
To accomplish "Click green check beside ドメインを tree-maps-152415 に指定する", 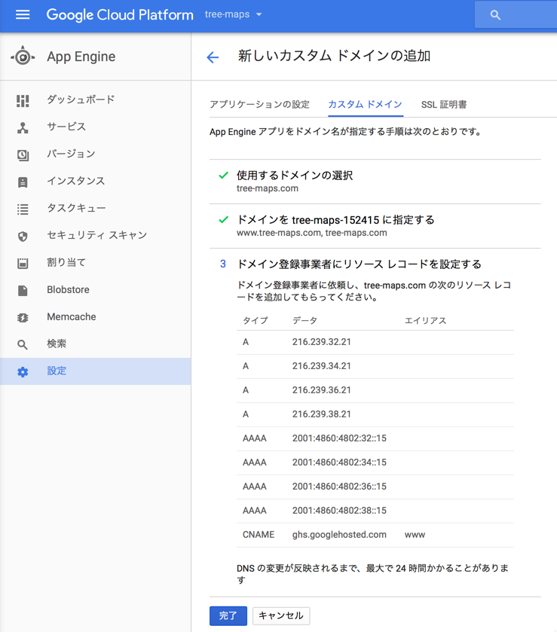I will pyautogui.click(x=223, y=220).
